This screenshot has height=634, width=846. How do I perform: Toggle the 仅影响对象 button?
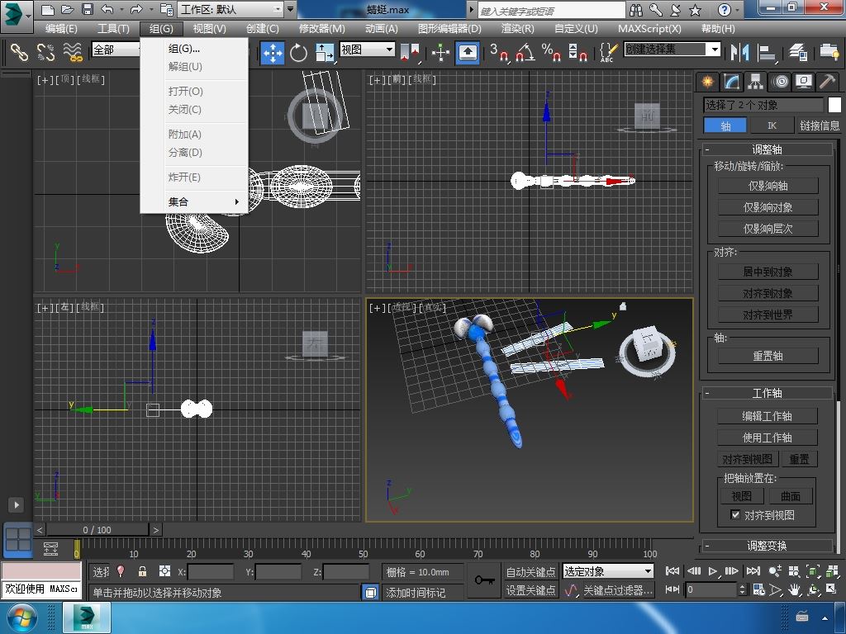tap(768, 207)
